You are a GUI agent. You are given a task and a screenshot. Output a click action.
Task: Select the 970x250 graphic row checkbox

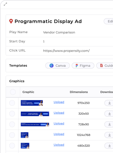tap(12, 103)
